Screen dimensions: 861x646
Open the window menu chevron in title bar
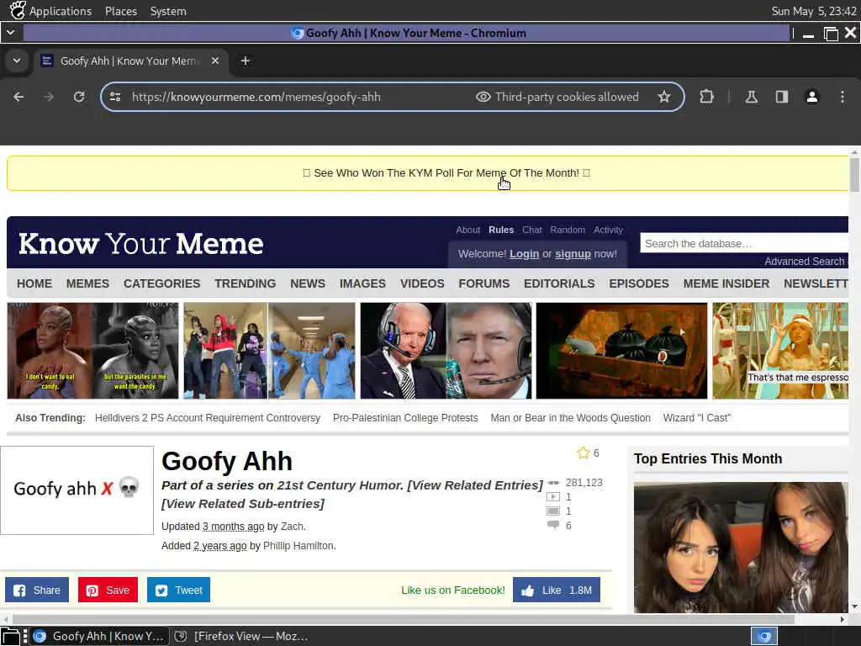point(10,33)
